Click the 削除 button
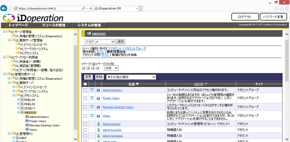The image size is (290, 142). [100, 77]
